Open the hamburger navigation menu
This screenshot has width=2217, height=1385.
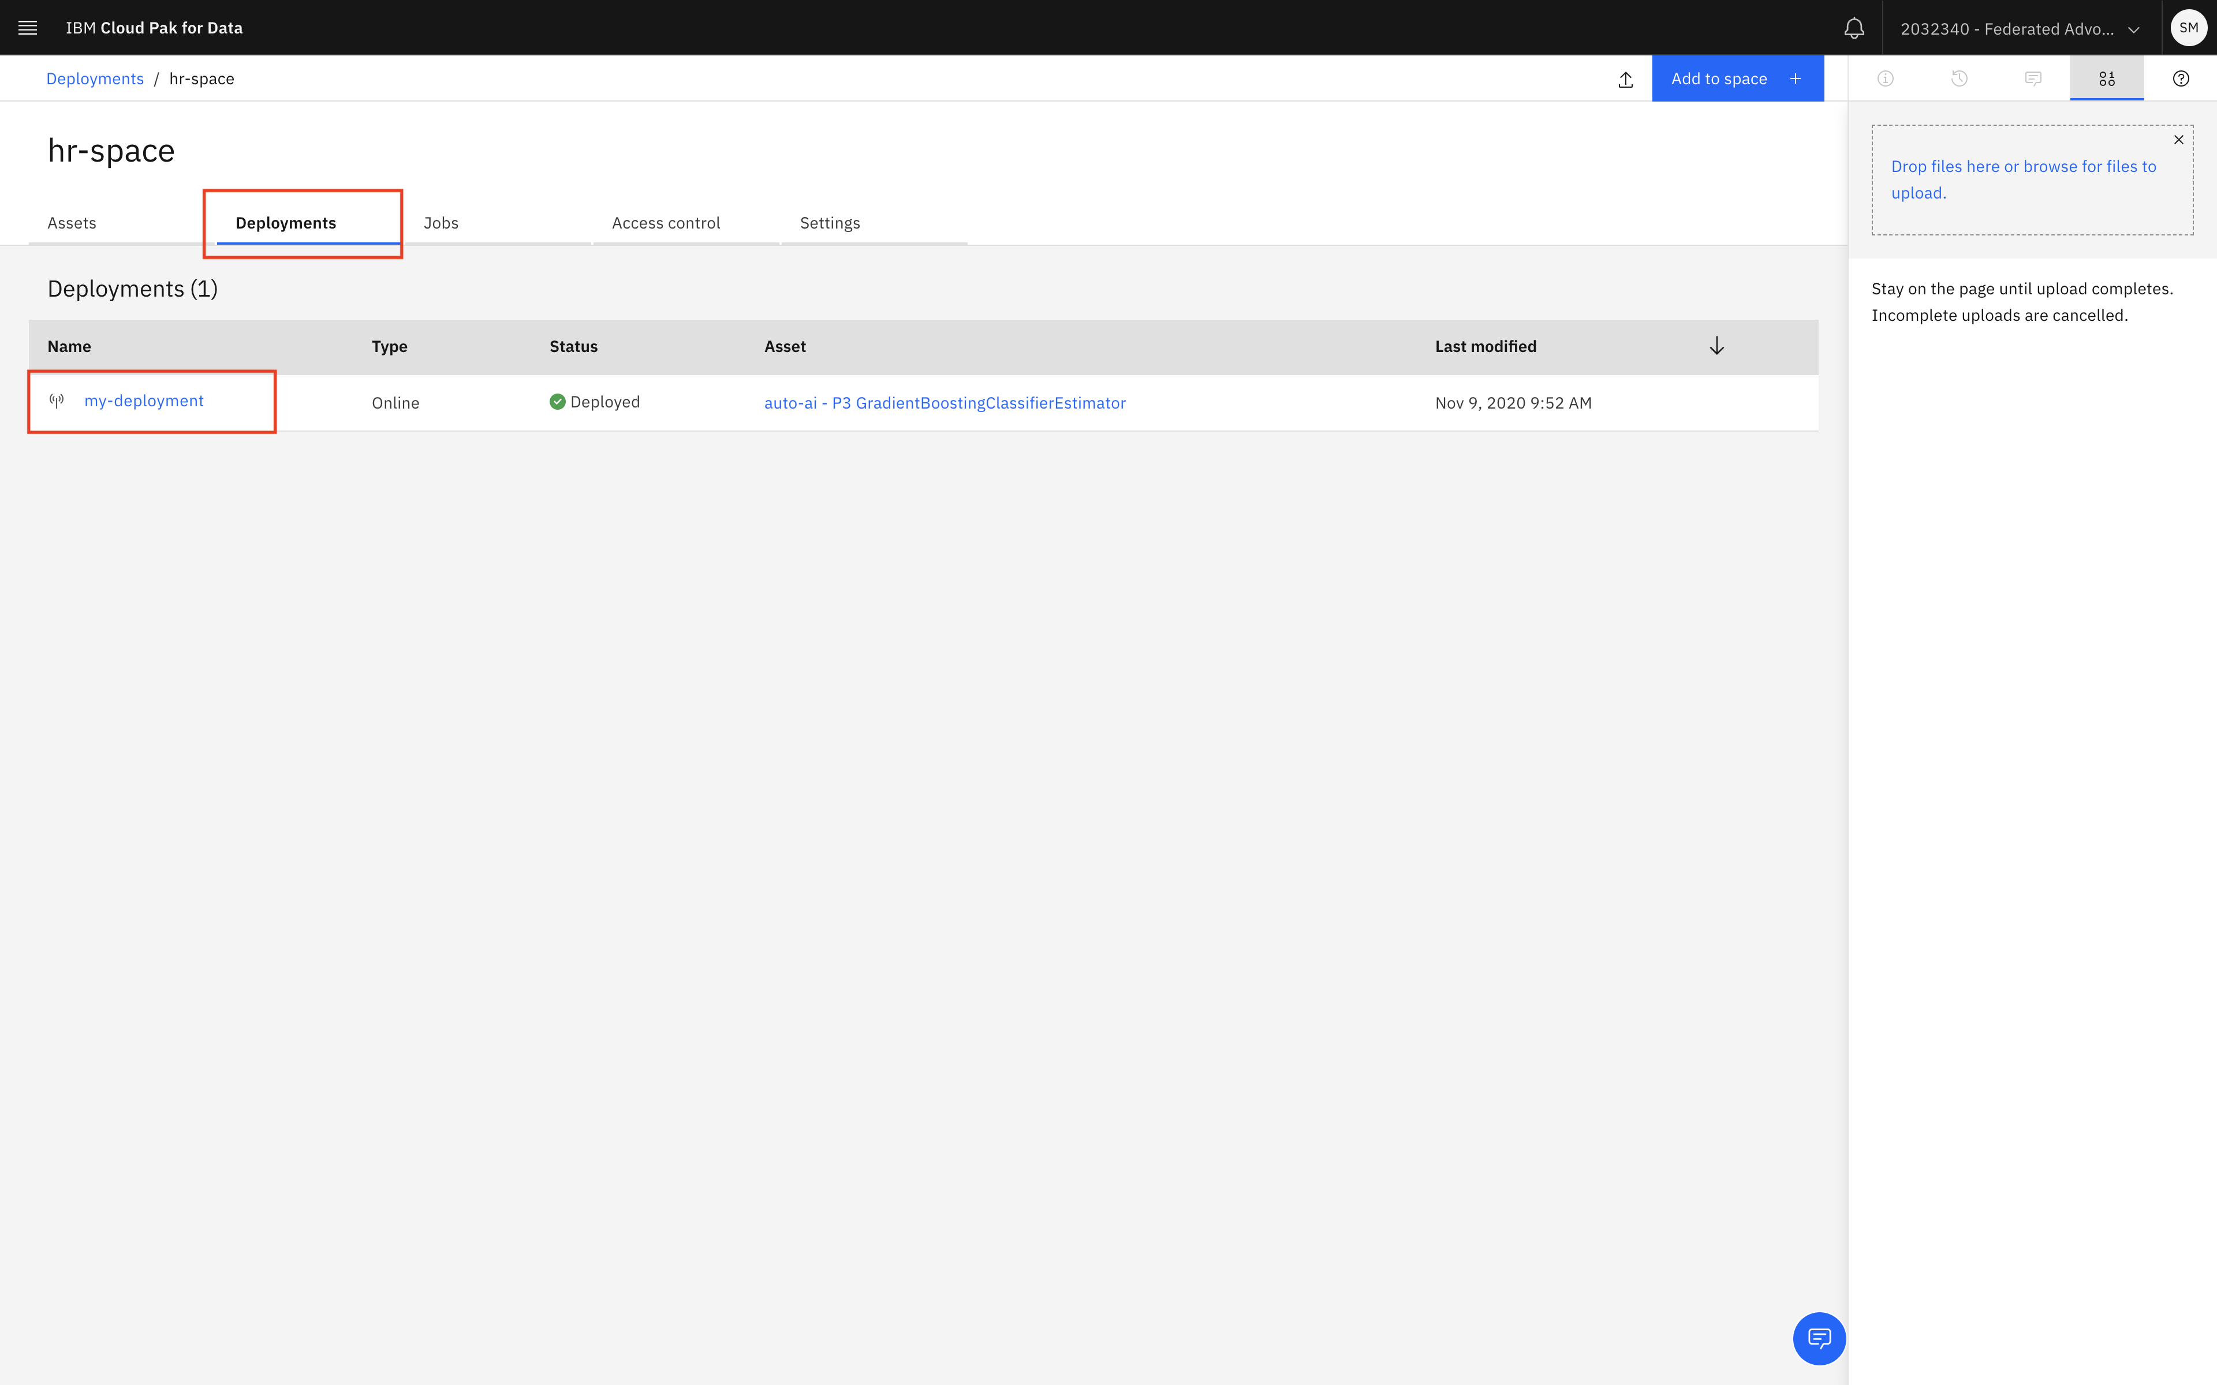tap(28, 28)
